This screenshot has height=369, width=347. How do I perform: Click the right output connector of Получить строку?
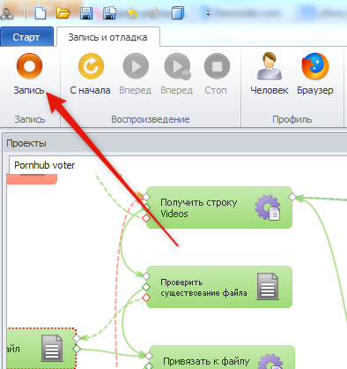(292, 197)
